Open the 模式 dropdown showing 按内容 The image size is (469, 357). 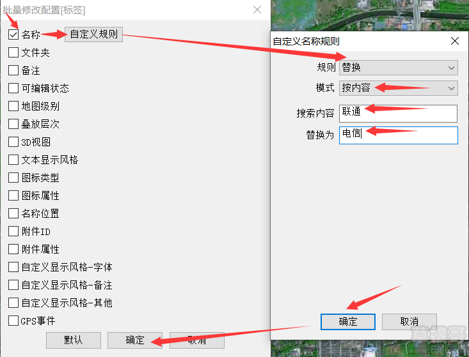[x=399, y=88]
